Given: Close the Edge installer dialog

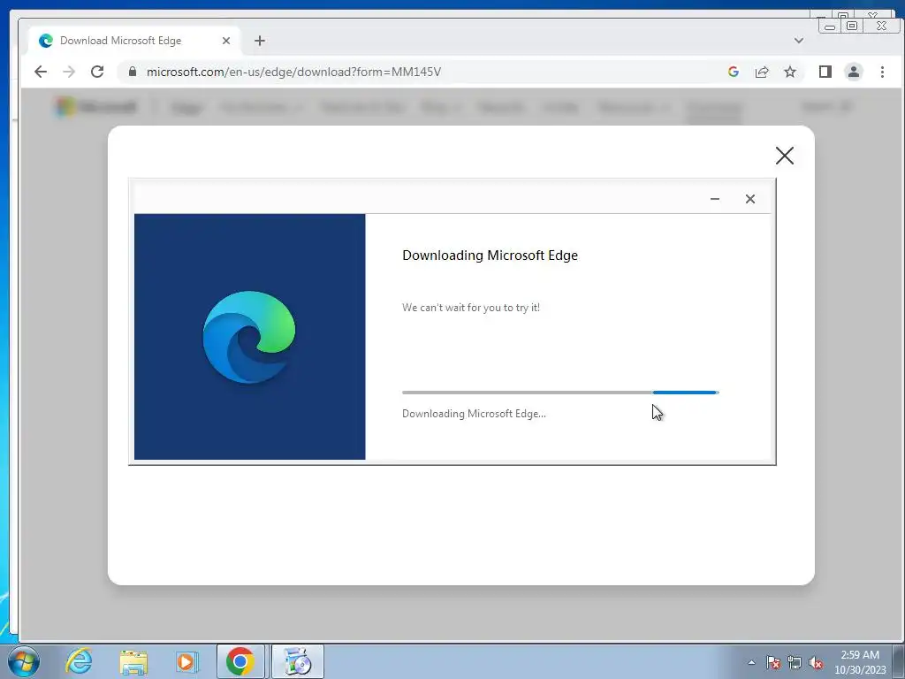Looking at the screenshot, I should (x=749, y=199).
